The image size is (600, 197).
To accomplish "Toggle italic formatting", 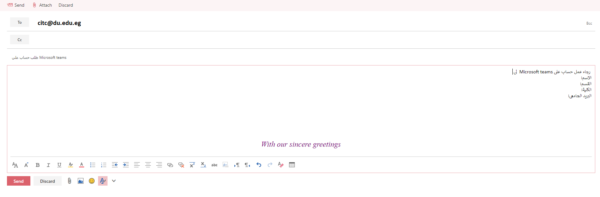I will pos(48,165).
